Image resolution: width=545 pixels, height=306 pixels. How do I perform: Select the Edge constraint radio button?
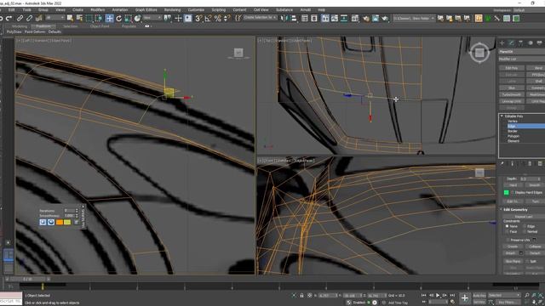coord(525,226)
